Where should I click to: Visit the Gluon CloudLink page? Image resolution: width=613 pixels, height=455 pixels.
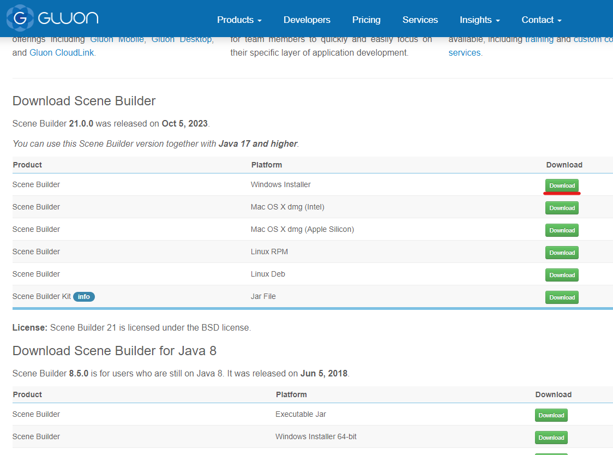click(62, 52)
